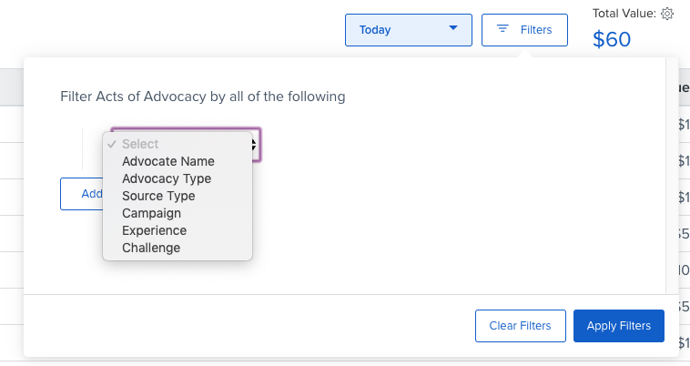Select the Advocacy Type option
The width and height of the screenshot is (690, 366).
pos(167,178)
